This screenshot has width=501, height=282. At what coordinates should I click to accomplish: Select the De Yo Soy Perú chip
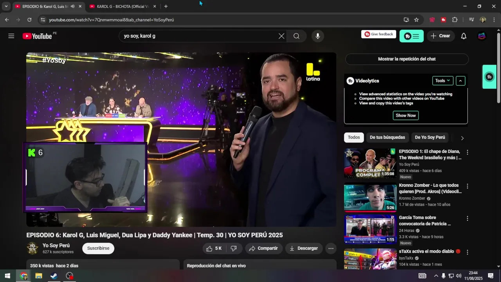pos(430,137)
